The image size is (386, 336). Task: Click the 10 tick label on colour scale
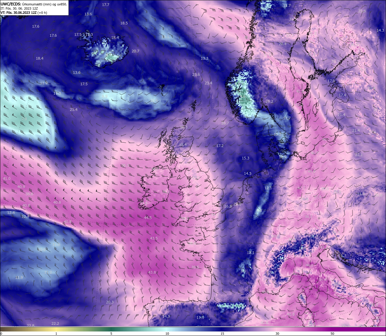pyautogui.click(x=167, y=334)
